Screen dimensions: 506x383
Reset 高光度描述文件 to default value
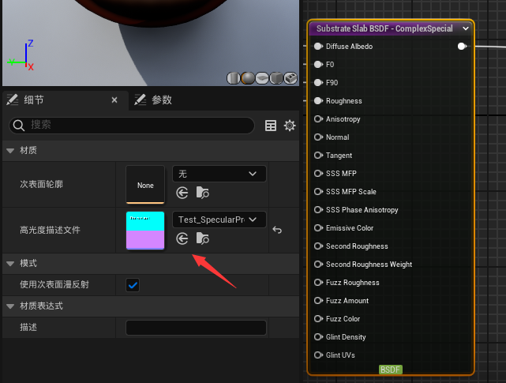(277, 230)
